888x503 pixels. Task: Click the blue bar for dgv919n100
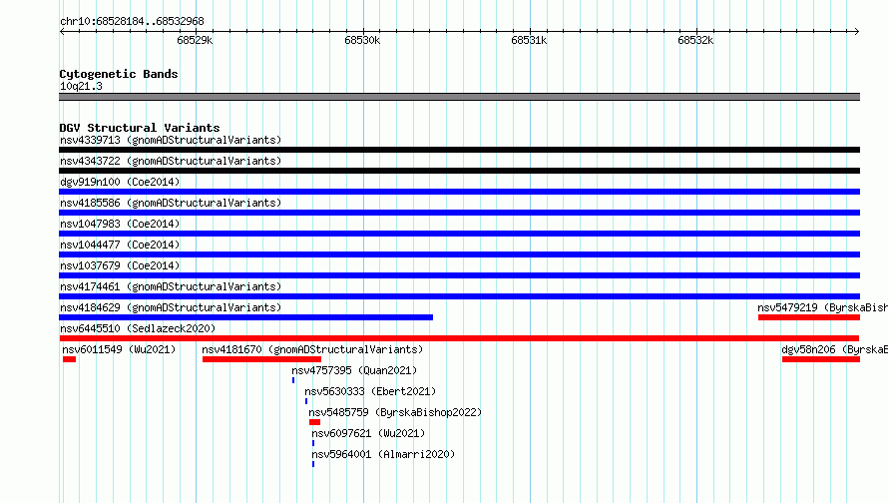click(459, 192)
